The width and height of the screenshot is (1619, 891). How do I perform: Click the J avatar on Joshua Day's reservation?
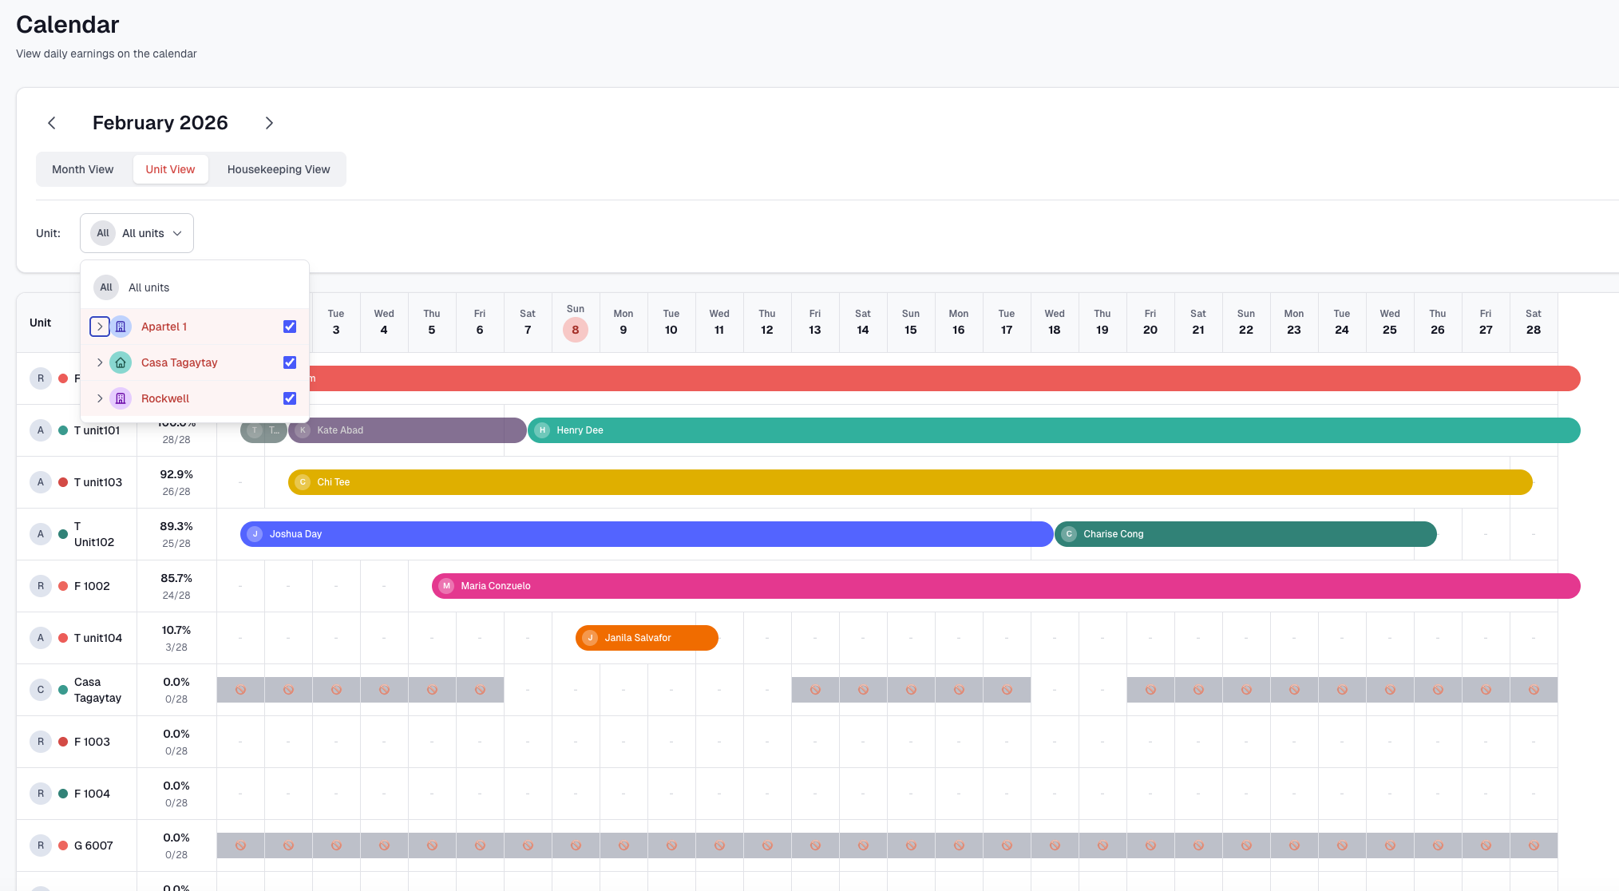click(x=254, y=533)
